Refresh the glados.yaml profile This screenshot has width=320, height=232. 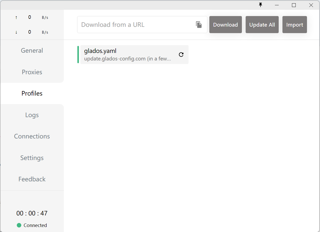tap(181, 54)
